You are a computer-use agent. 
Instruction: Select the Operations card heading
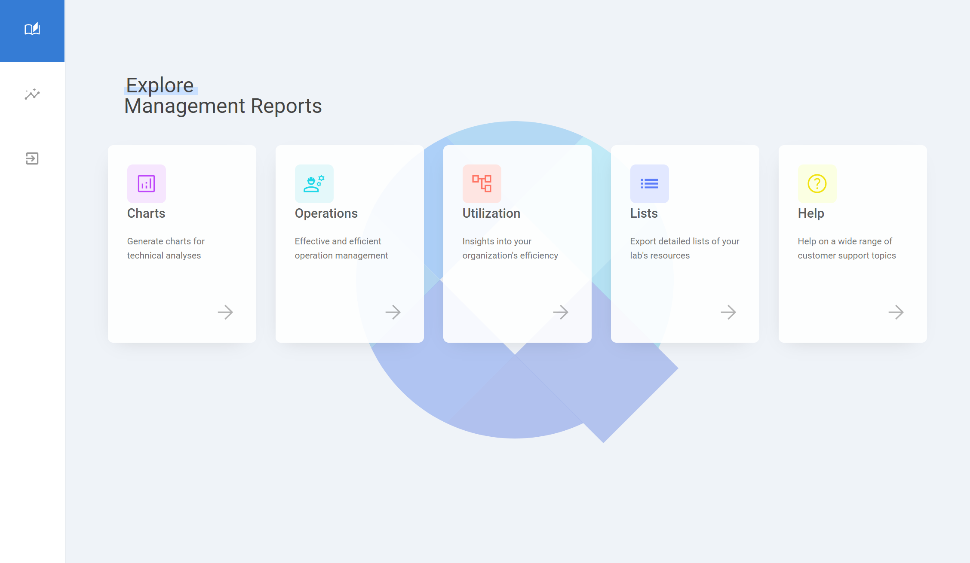(326, 213)
